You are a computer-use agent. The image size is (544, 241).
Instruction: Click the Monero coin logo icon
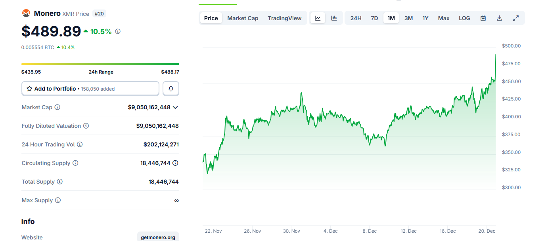(x=26, y=13)
